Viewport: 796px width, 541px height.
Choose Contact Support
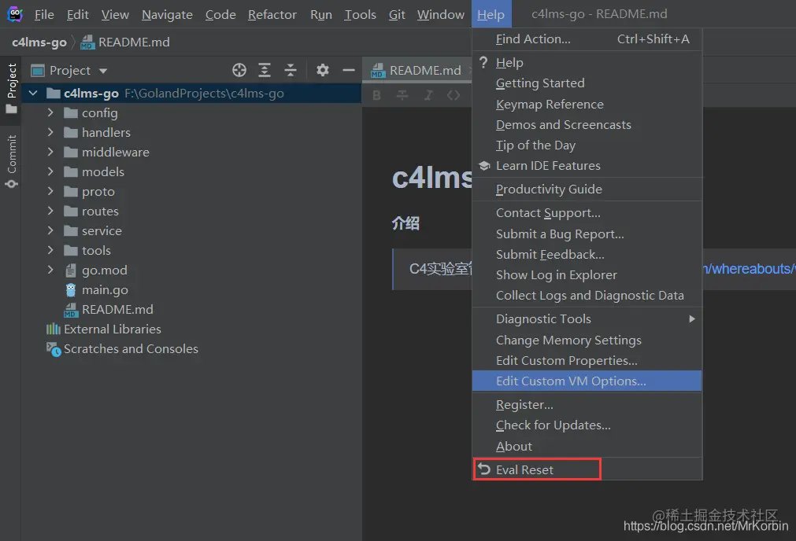(587, 213)
